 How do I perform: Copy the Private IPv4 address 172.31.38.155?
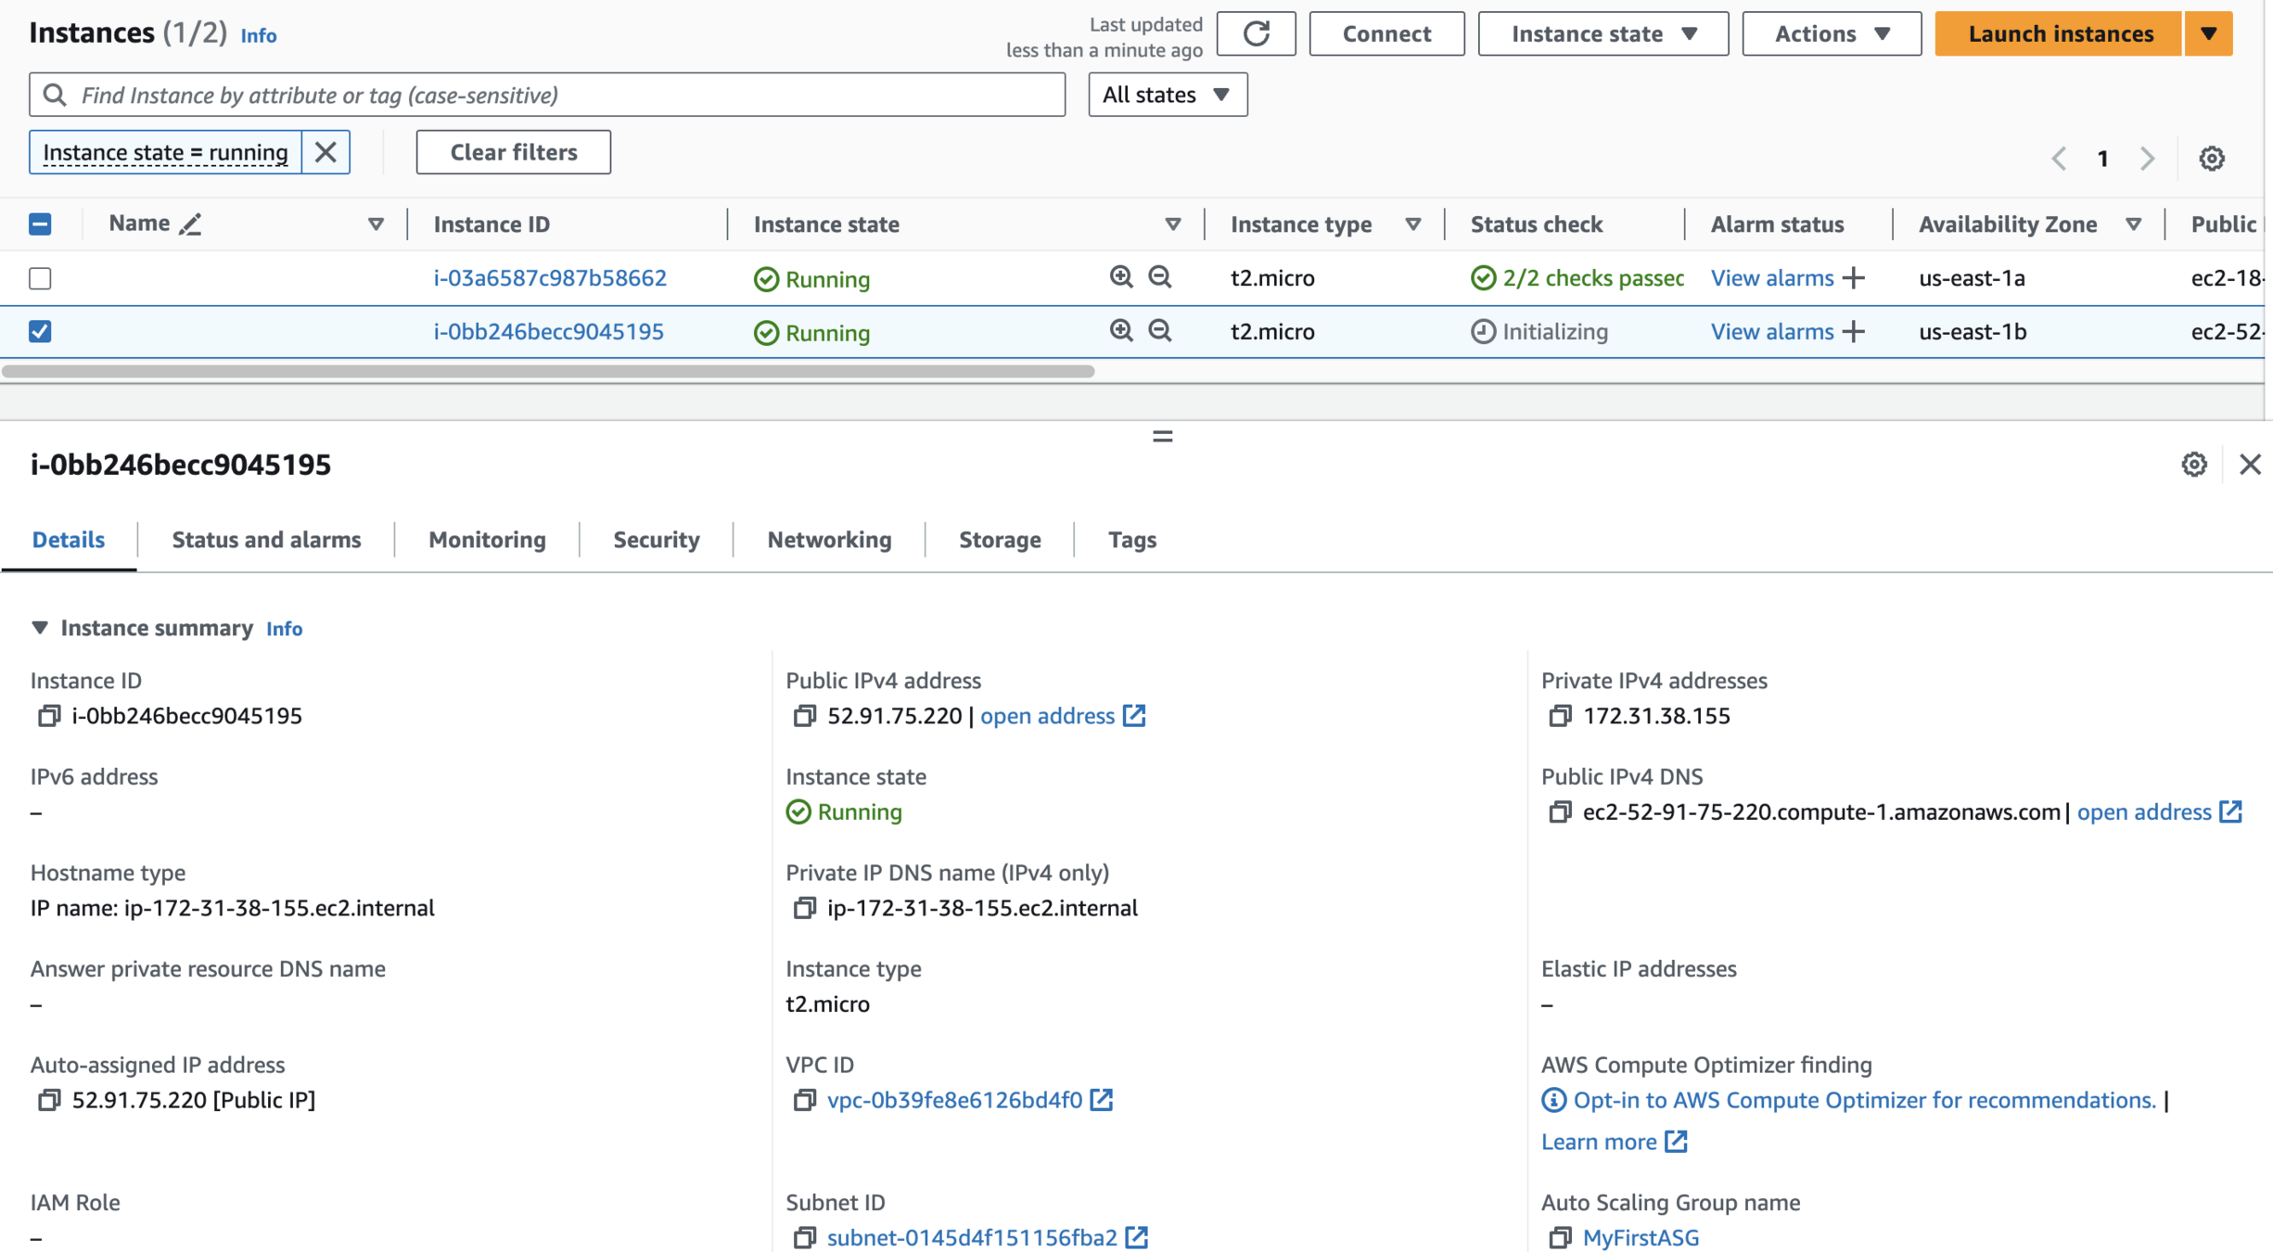click(x=1560, y=716)
